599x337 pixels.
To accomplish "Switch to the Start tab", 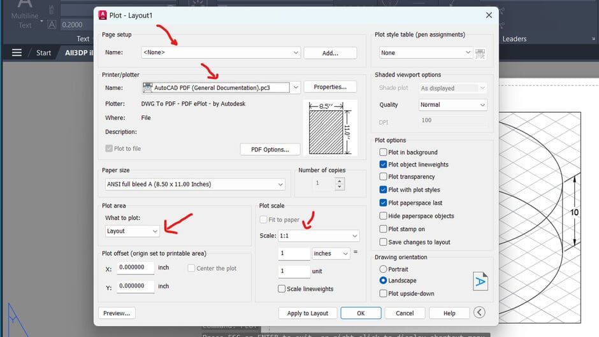I will tap(43, 53).
